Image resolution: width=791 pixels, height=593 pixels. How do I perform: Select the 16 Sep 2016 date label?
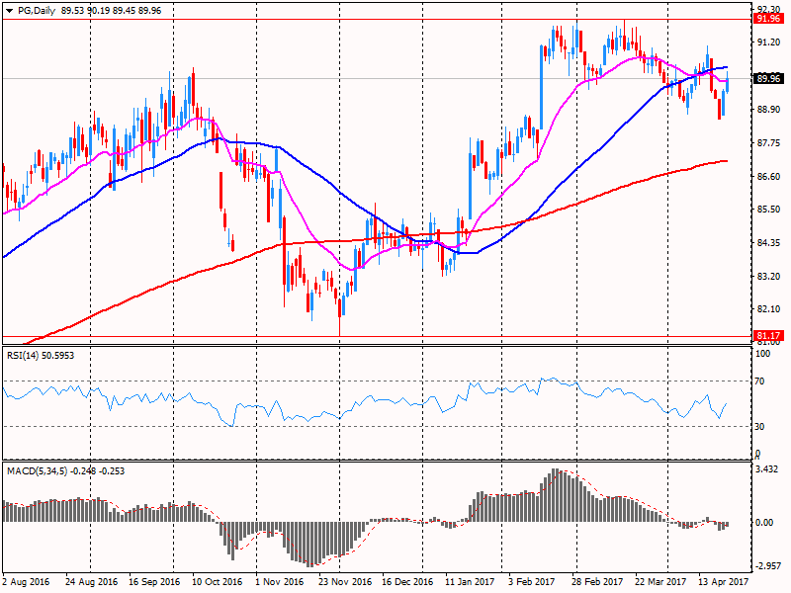point(154,581)
